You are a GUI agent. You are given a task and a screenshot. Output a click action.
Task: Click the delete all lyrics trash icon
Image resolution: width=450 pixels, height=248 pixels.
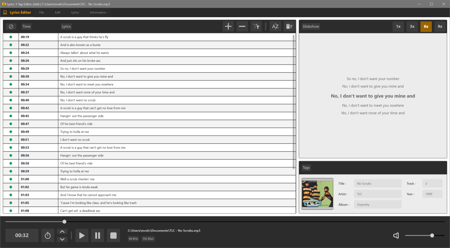[x=289, y=26]
